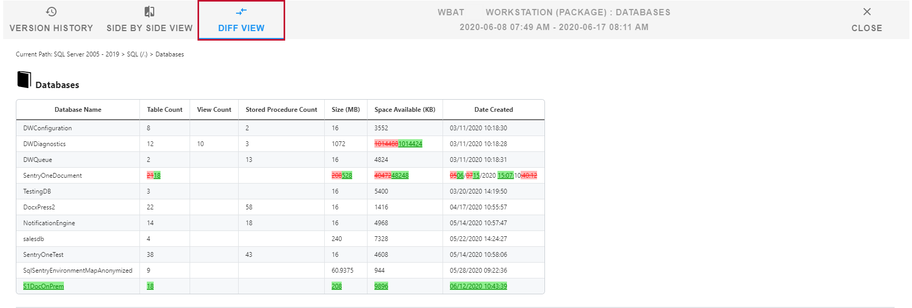Click the Date Created column header

[x=494, y=110]
